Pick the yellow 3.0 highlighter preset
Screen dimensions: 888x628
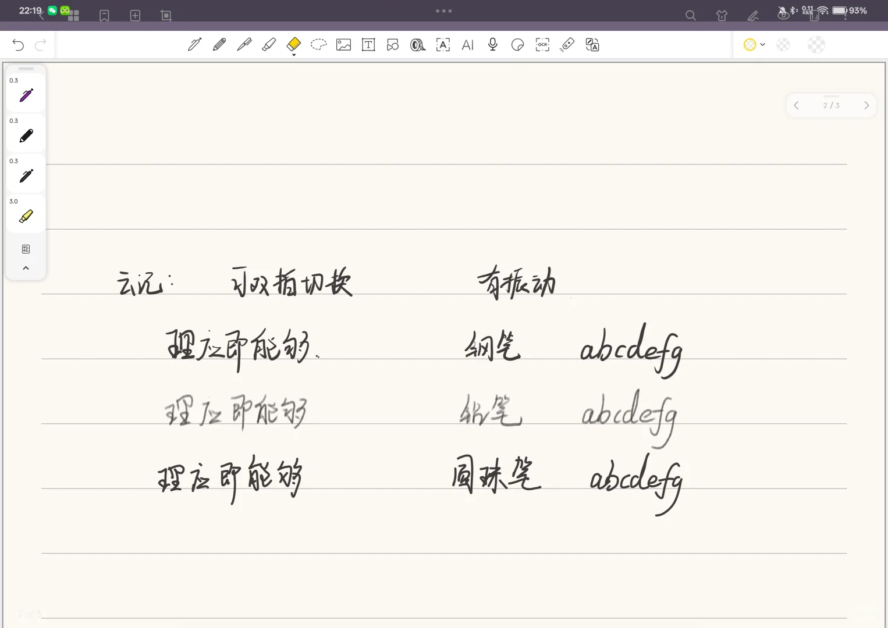click(26, 213)
